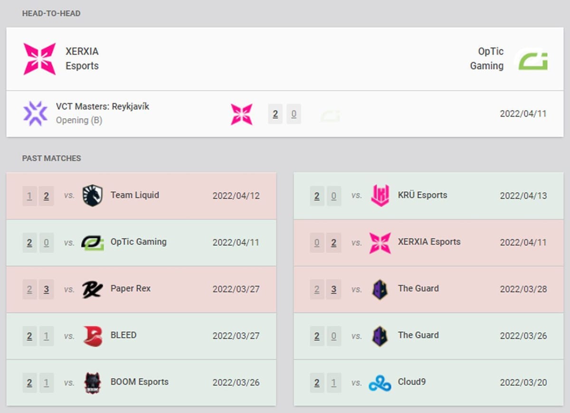Image resolution: width=570 pixels, height=413 pixels.
Task: Select the PAST MATCHES section header
Action: coord(51,159)
